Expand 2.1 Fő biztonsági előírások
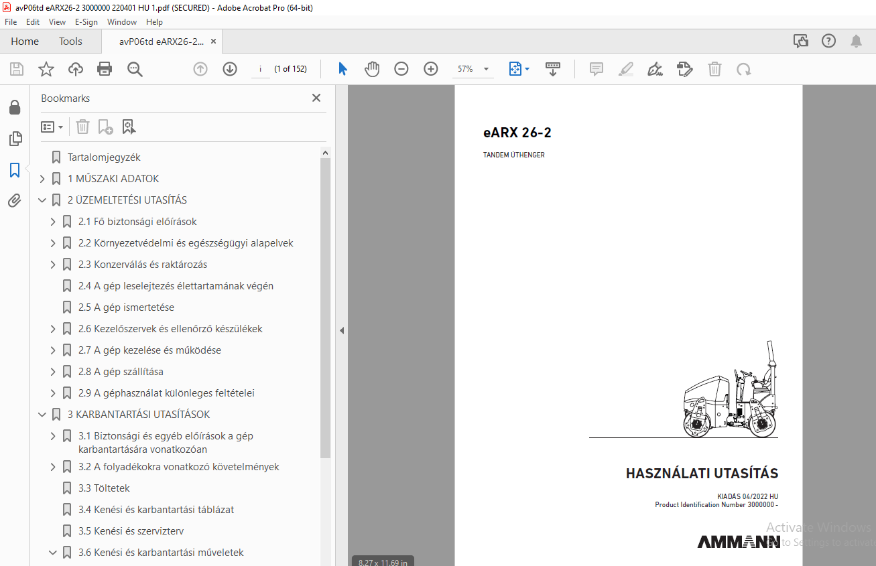Viewport: 876px width, 566px height. [x=53, y=222]
